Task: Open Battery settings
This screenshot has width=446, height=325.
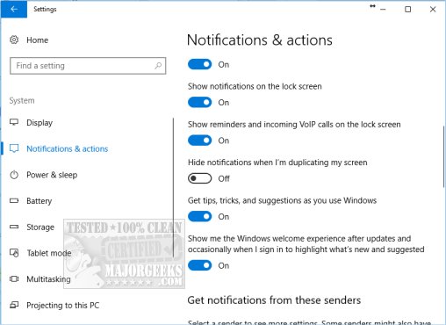Action: pos(39,201)
